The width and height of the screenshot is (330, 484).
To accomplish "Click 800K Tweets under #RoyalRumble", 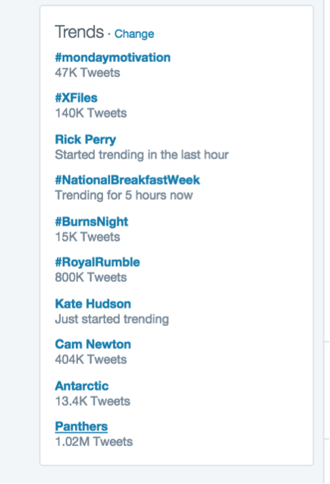I will tap(91, 277).
